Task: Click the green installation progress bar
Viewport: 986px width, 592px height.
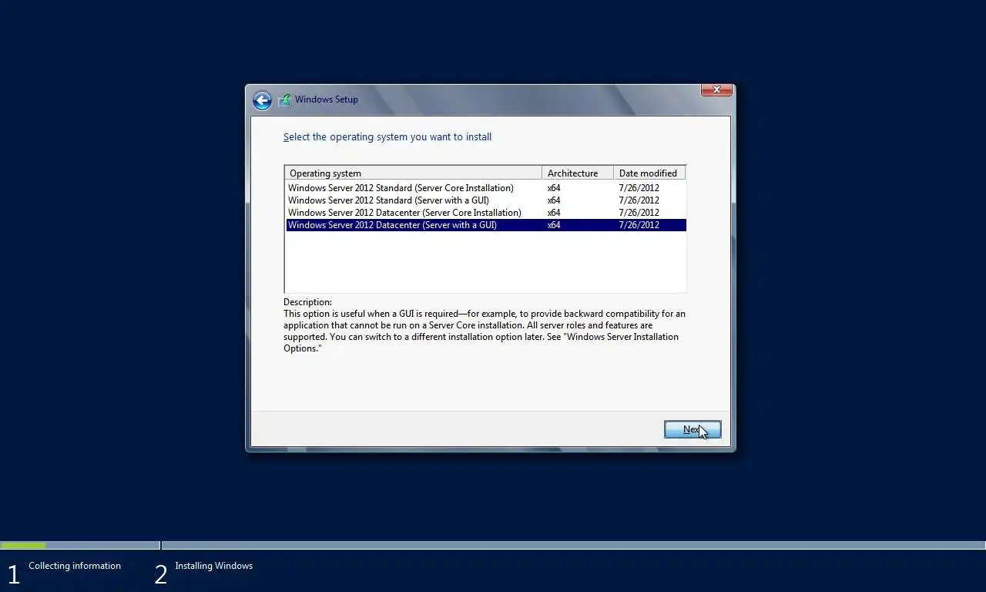Action: tap(23, 545)
